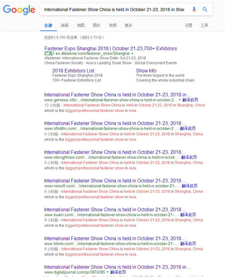Click the 广告 ad badge

49,53
